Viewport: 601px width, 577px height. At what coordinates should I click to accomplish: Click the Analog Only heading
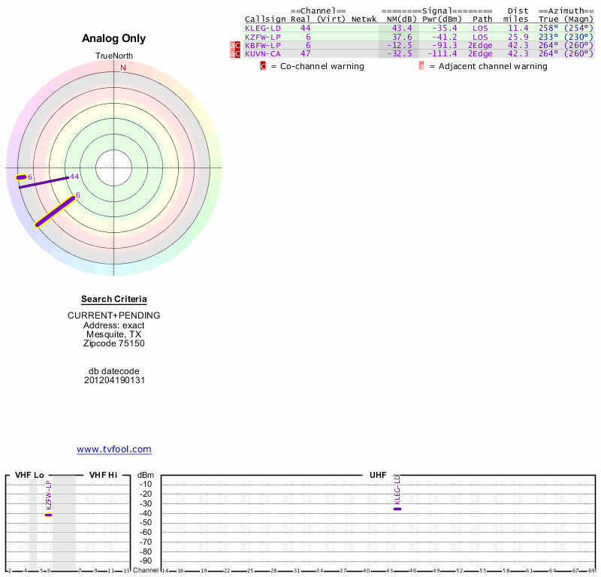click(114, 38)
